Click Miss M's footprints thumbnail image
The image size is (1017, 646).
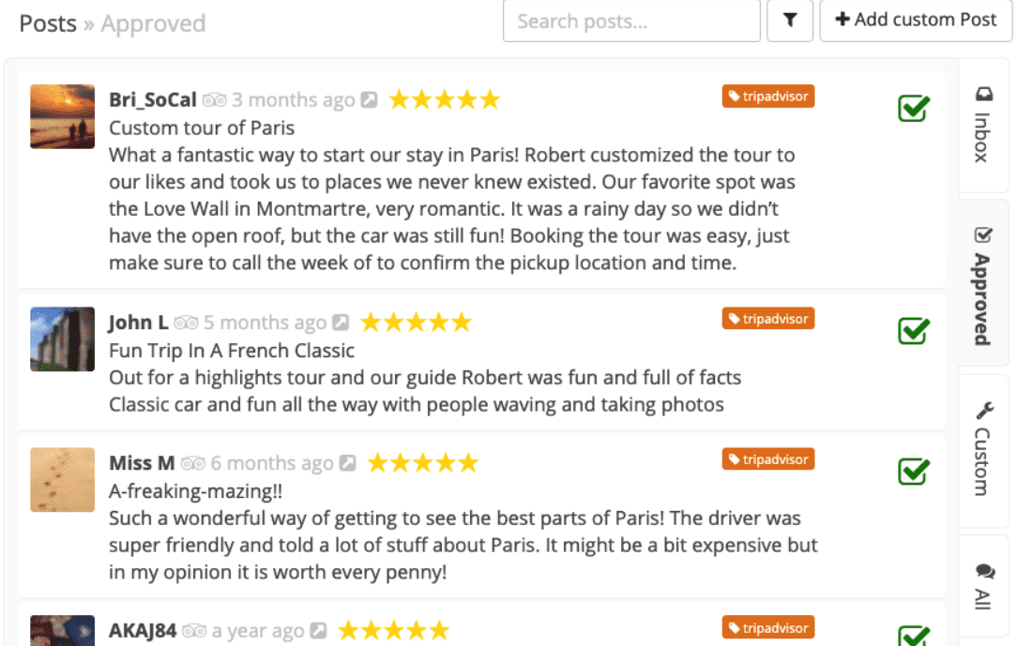pyautogui.click(x=62, y=480)
